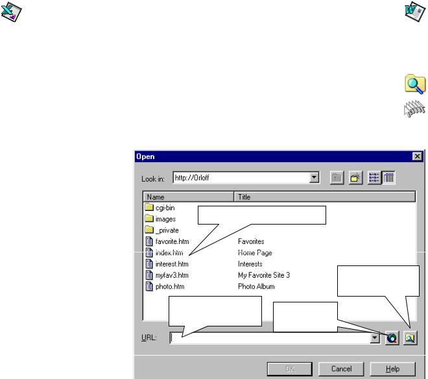
Task: Expand the Look in dropdown
Action: [x=314, y=178]
